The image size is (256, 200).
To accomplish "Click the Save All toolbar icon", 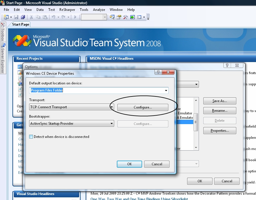I will 23,17.
